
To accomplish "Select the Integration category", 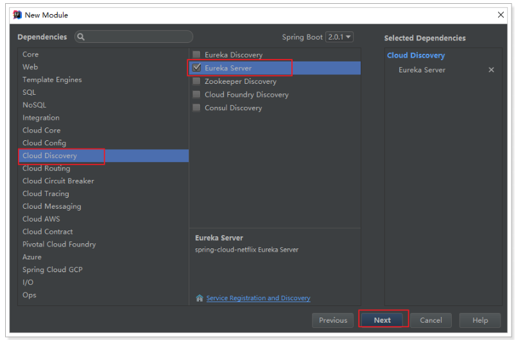I will point(103,117).
